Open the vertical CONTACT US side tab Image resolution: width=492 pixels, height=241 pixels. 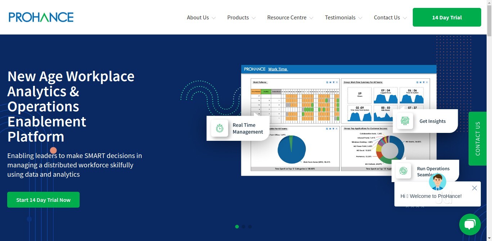tap(478, 139)
